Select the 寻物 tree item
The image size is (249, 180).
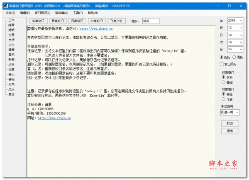pos(12,79)
